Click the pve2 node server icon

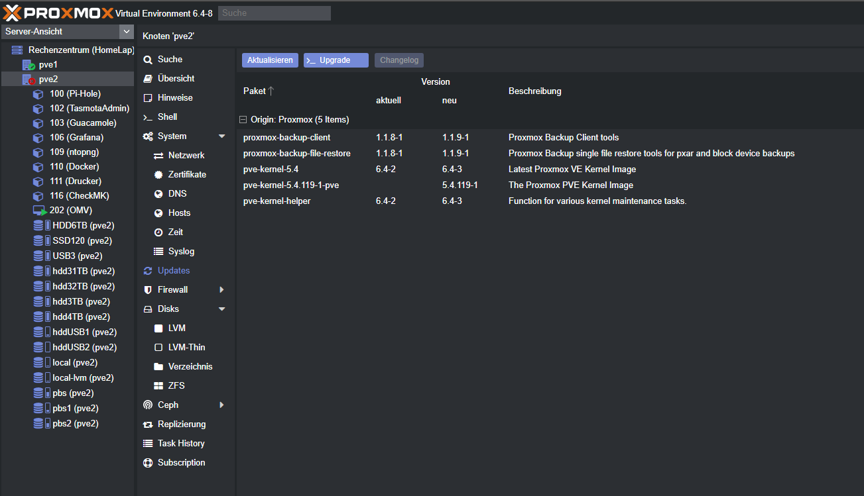pyautogui.click(x=29, y=79)
